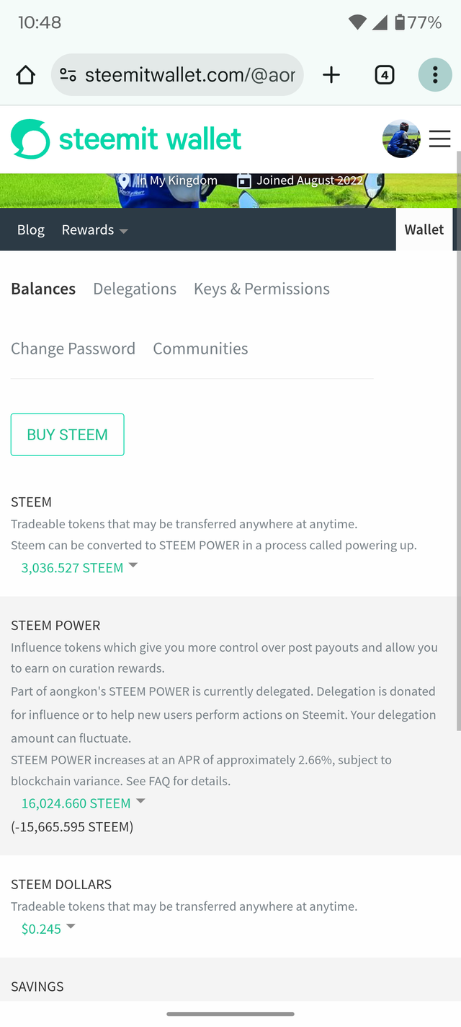
Task: Select the Wallet tab
Action: 424,230
